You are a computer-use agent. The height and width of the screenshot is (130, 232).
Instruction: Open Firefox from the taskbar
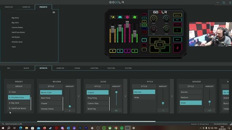(44, 128)
